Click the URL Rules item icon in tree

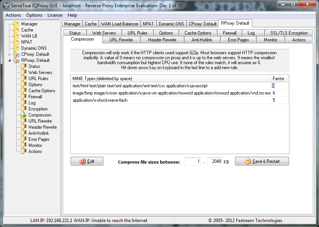pos(24,79)
